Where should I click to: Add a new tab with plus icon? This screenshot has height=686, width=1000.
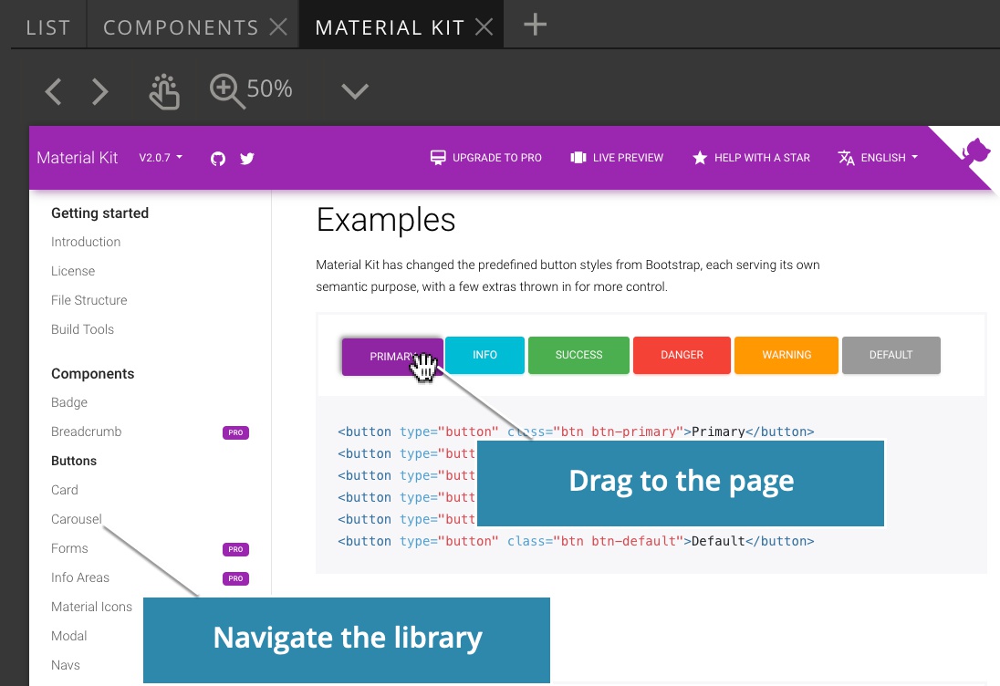[x=535, y=26]
